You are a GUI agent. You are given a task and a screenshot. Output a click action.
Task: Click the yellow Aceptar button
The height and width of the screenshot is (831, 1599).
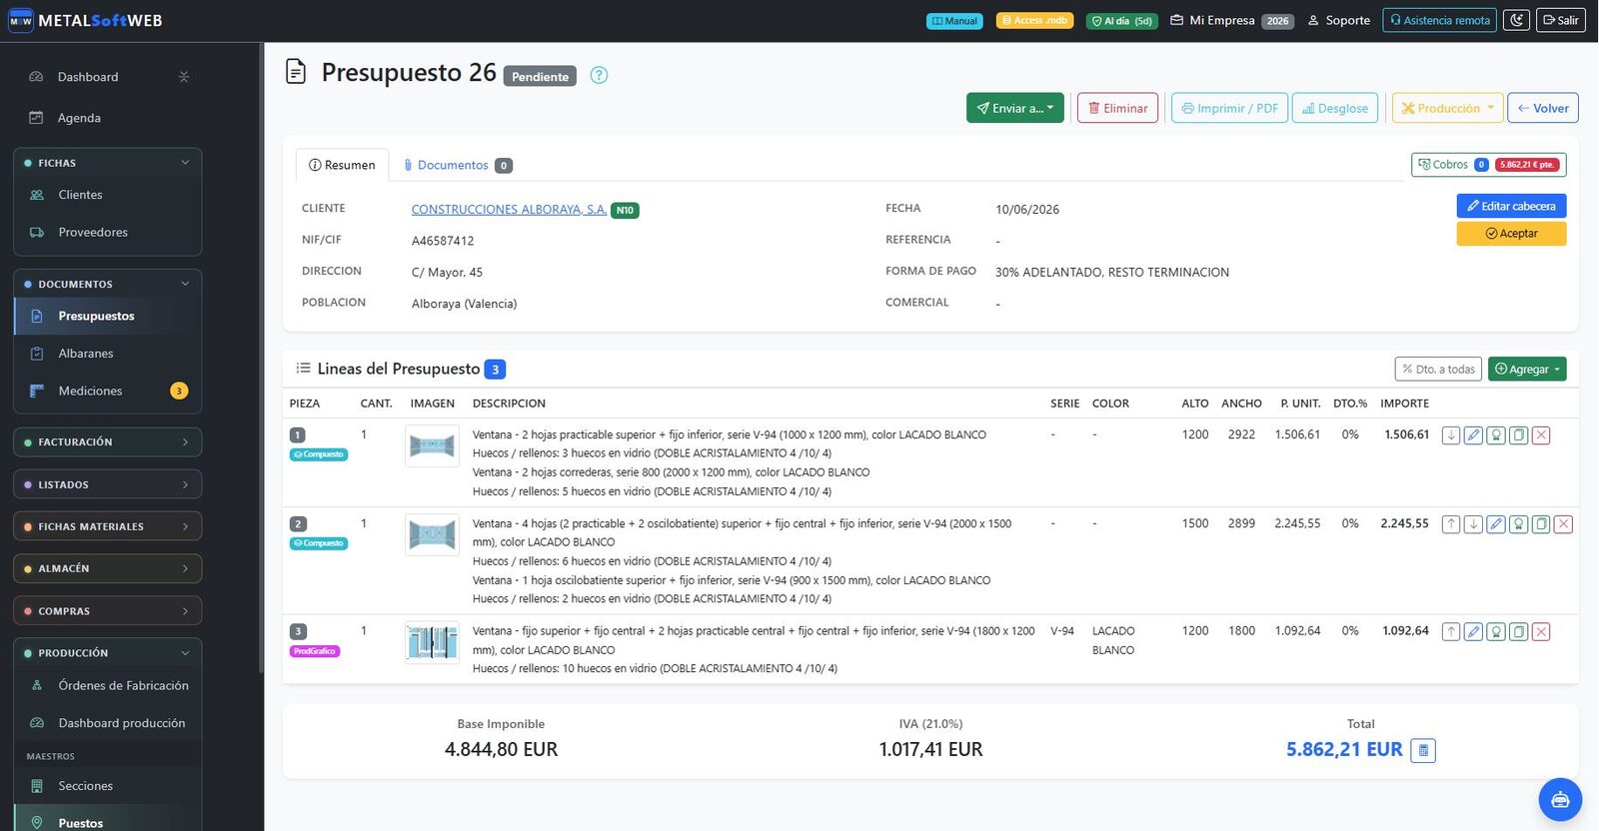1511,233
